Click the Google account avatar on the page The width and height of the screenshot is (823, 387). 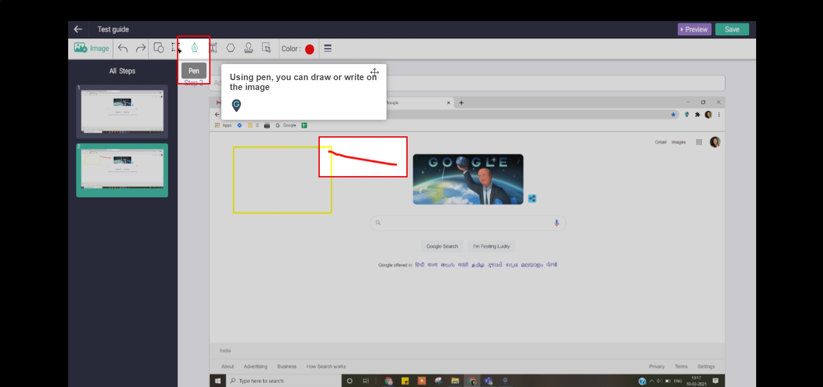click(x=715, y=142)
